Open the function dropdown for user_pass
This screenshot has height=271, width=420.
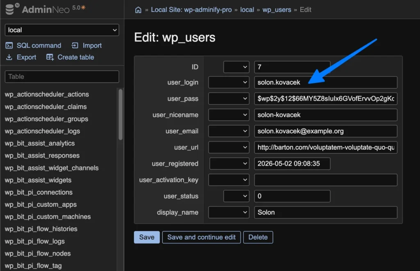coord(229,99)
